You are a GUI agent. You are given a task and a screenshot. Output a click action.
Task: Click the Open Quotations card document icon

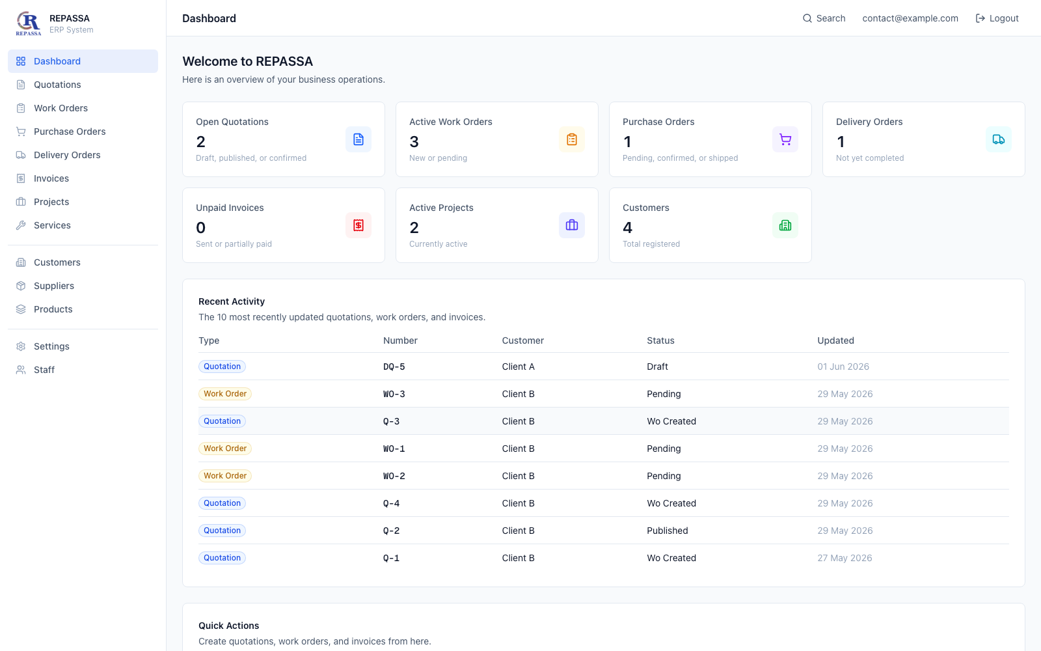[x=358, y=139]
